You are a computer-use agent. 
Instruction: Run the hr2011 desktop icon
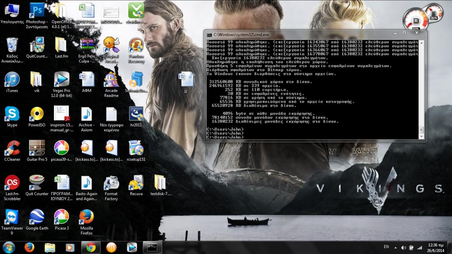[x=136, y=114]
